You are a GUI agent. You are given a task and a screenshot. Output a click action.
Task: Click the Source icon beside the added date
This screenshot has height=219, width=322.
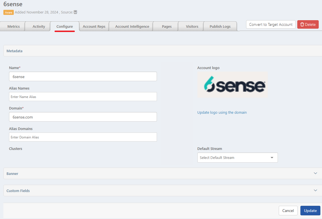(x=75, y=12)
